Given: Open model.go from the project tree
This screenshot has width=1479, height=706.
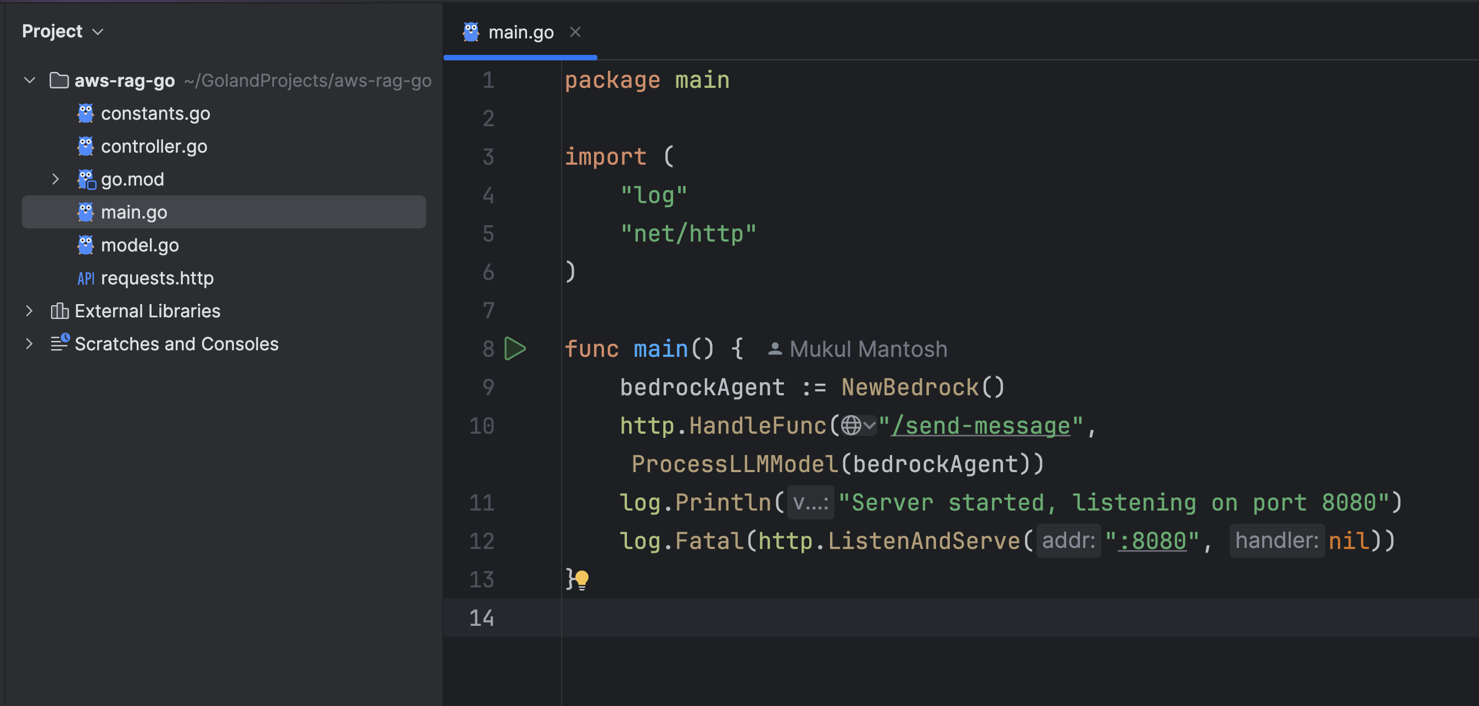Looking at the screenshot, I should pos(139,245).
